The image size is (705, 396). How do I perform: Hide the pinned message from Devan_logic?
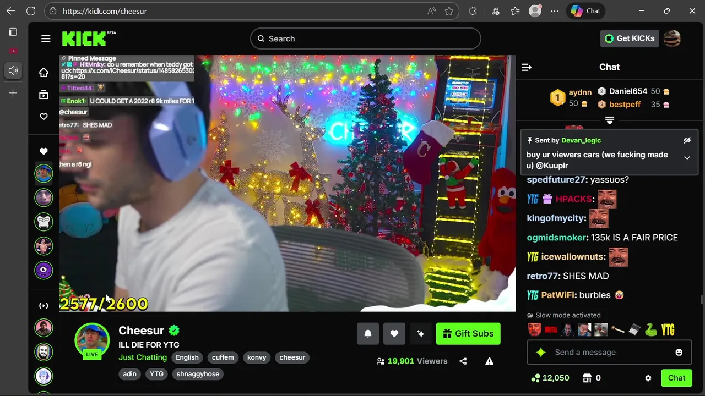click(x=687, y=140)
